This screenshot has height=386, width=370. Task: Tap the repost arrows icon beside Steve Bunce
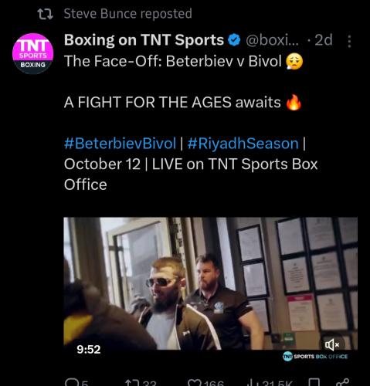tap(45, 14)
